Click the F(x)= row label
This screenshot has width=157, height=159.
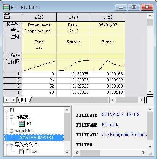pyautogui.click(x=13, y=56)
